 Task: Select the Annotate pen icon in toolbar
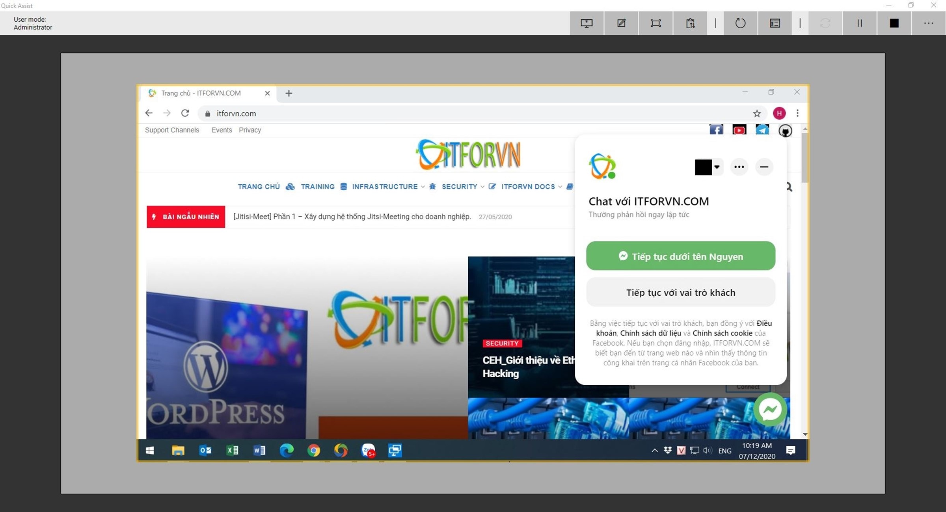click(x=621, y=23)
